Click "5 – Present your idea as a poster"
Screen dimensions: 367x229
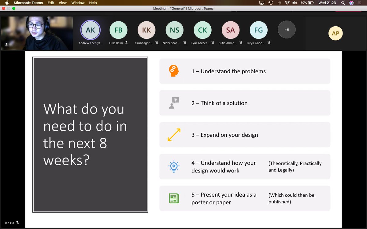coord(224,198)
